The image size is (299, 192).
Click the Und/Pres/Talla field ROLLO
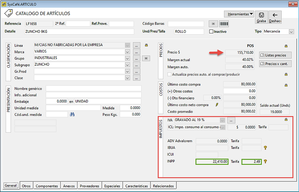coord(189,31)
